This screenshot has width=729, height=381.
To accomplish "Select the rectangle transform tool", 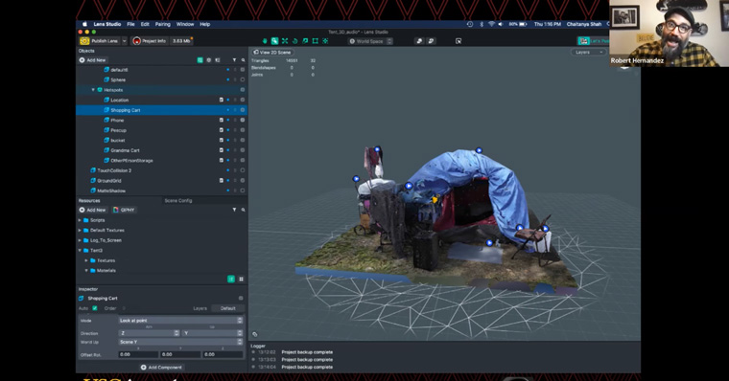I will pyautogui.click(x=316, y=41).
